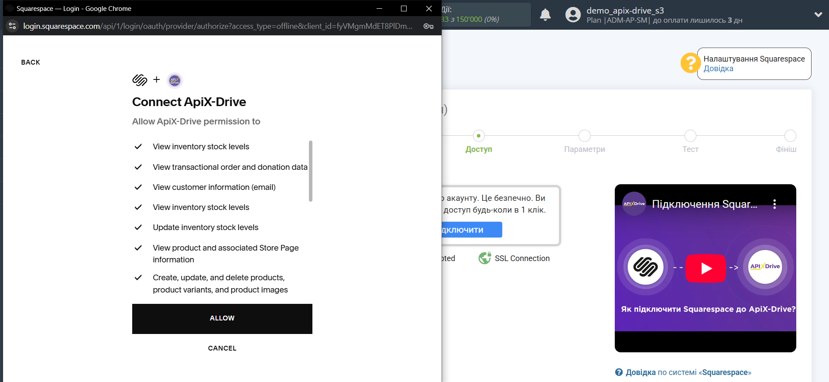Viewport: 829px width, 382px height.
Task: Click the ApiXDrive logo circle in video thumbnail
Action: pyautogui.click(x=765, y=267)
